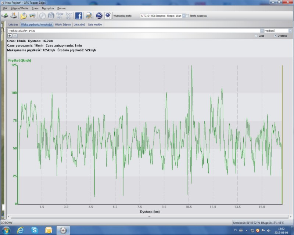Click the Track2012/03/04_14:30 track field

tap(134, 30)
